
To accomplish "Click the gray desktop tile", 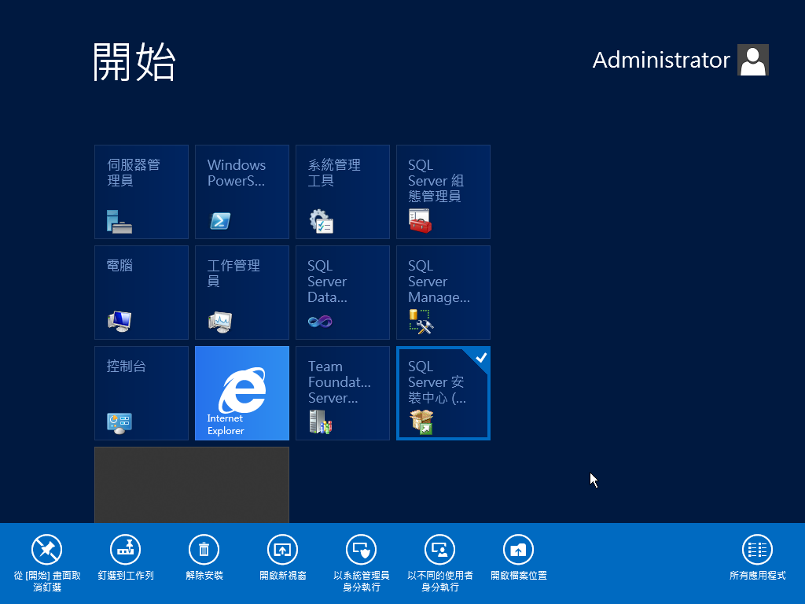I will click(192, 484).
